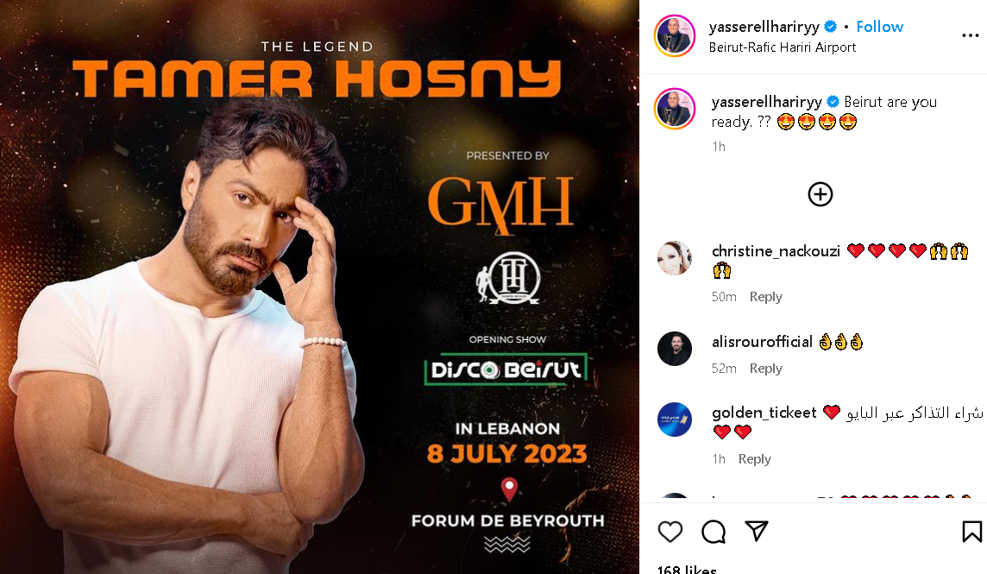Click the Tamer Hosny concert poster image
This screenshot has width=987, height=574.
click(319, 287)
